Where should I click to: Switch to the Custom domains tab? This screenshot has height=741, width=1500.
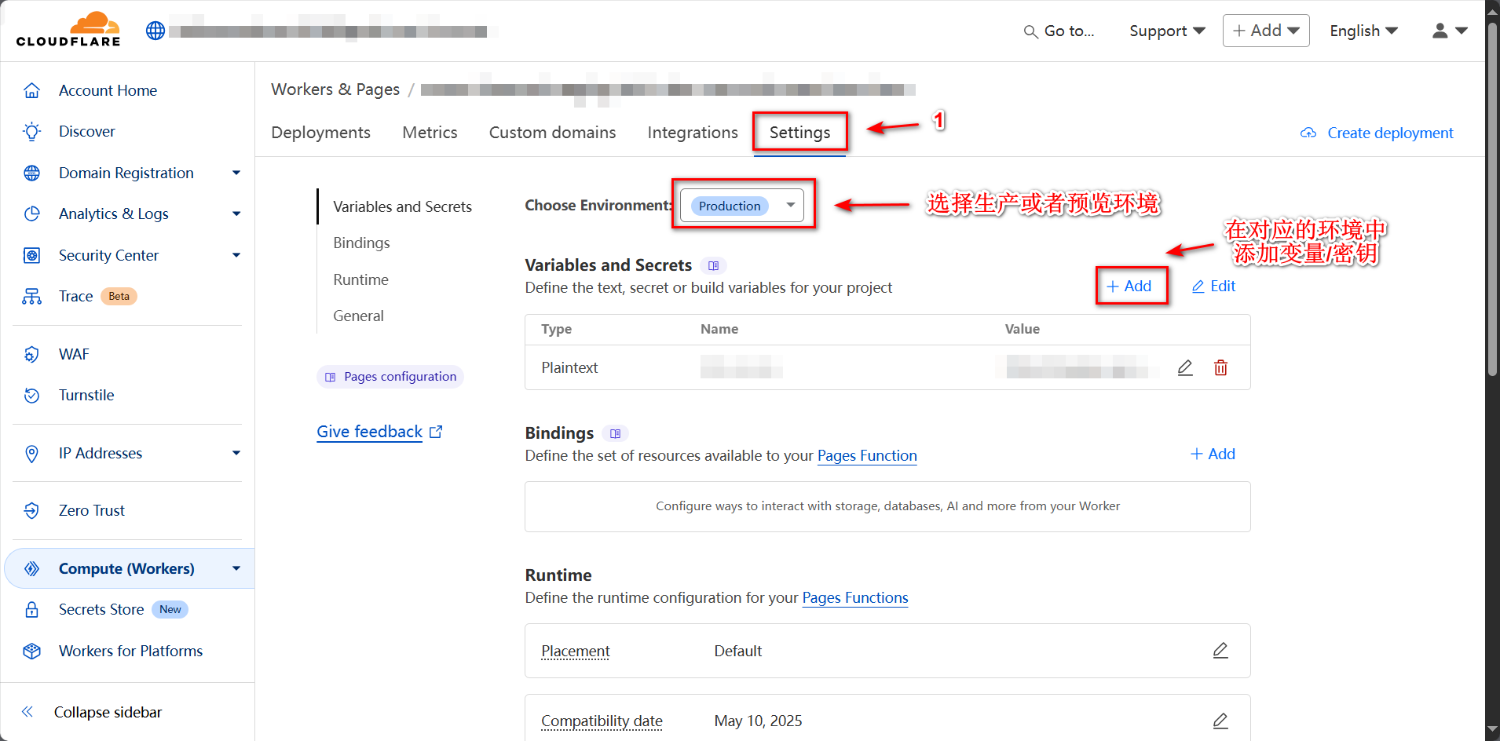pos(552,133)
